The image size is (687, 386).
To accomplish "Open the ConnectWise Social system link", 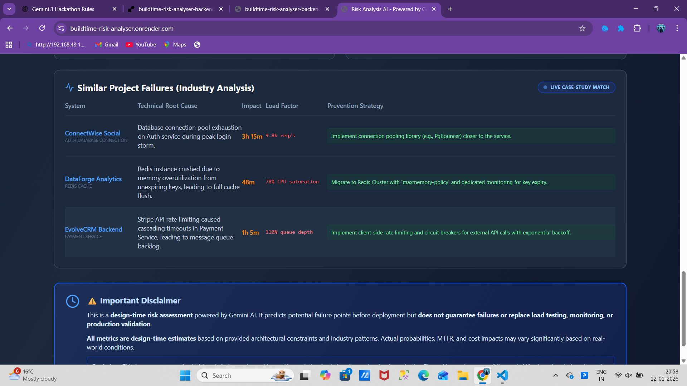I will (x=93, y=133).
